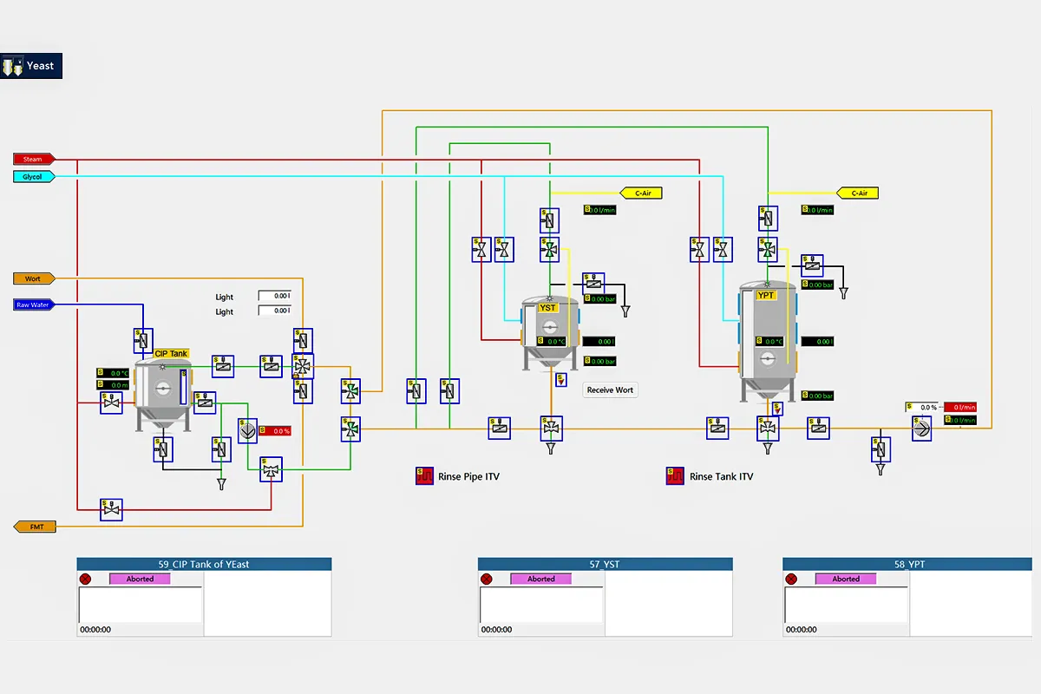Select the Raw Water tag

[x=34, y=304]
